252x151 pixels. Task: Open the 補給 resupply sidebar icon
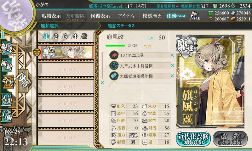6,65
